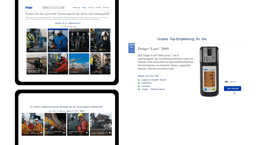Click the 'Zugang zu beengten Räumen' attribute text
The width and height of the screenshot is (258, 145).
coord(154,80)
